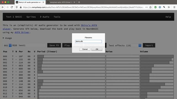
Task: Click the black pin-shaped extension icon
Action: pos(164,7)
